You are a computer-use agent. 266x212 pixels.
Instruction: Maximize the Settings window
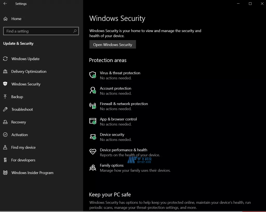click(x=250, y=4)
